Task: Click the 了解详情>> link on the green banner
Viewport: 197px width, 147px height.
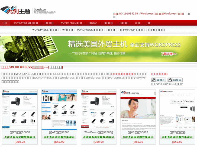Action: coord(169,54)
